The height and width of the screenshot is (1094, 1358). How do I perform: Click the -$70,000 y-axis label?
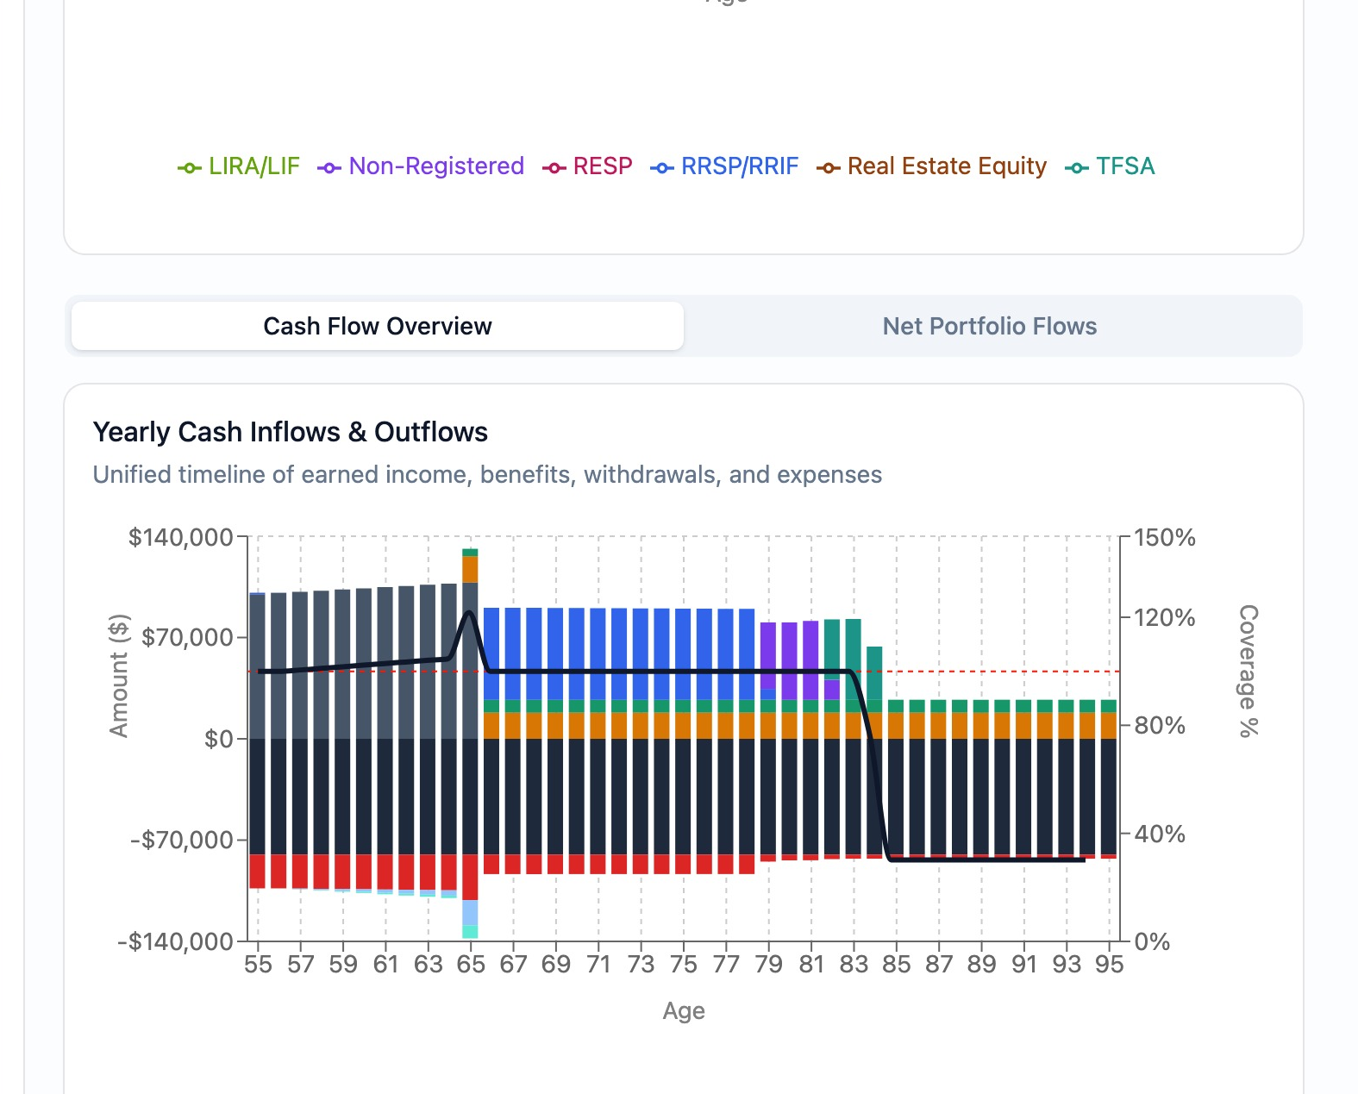tap(182, 840)
